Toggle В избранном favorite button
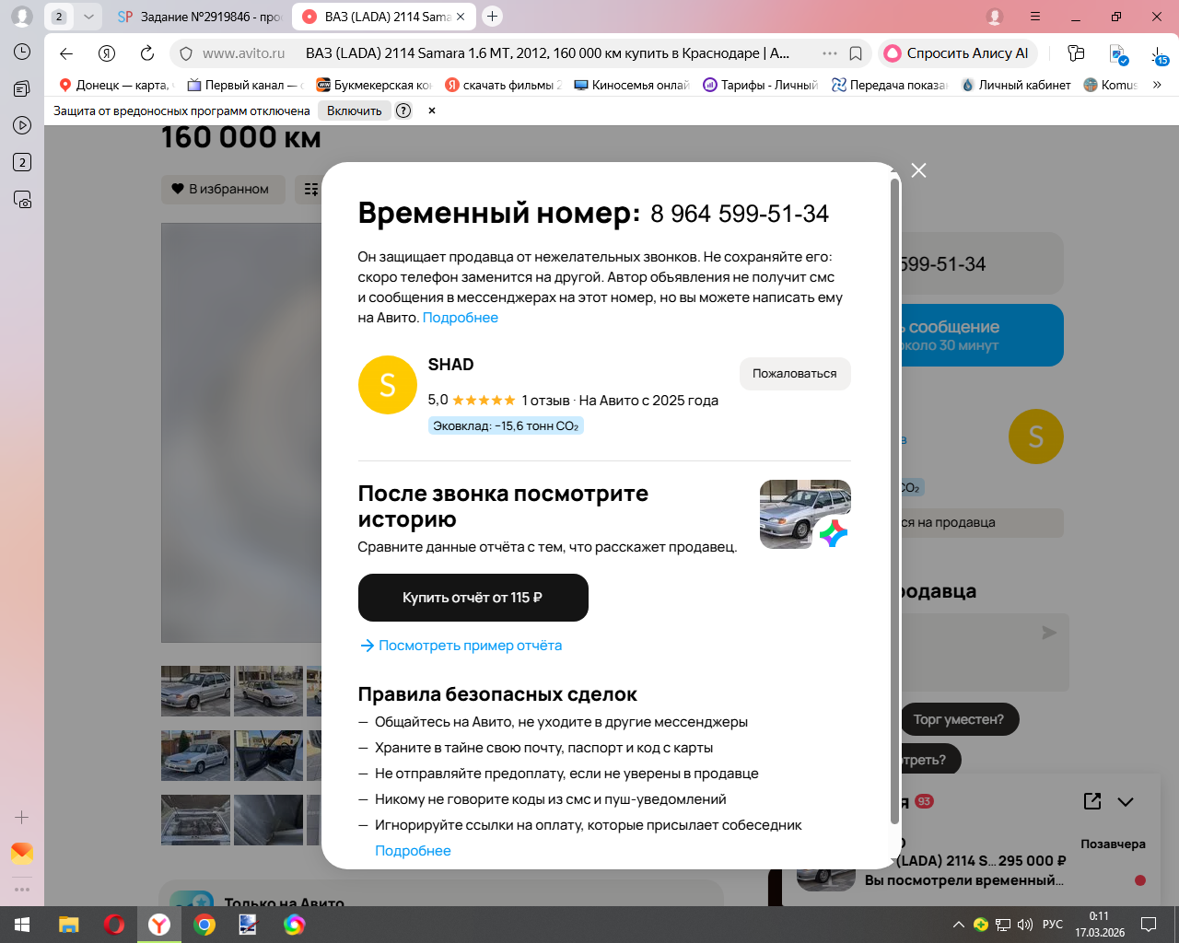The image size is (1179, 943). 222,189
